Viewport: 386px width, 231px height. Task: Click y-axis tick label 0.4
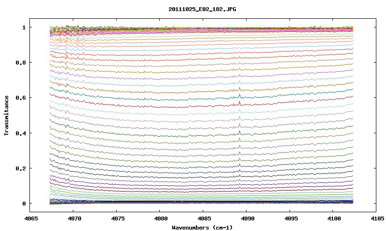21,133
